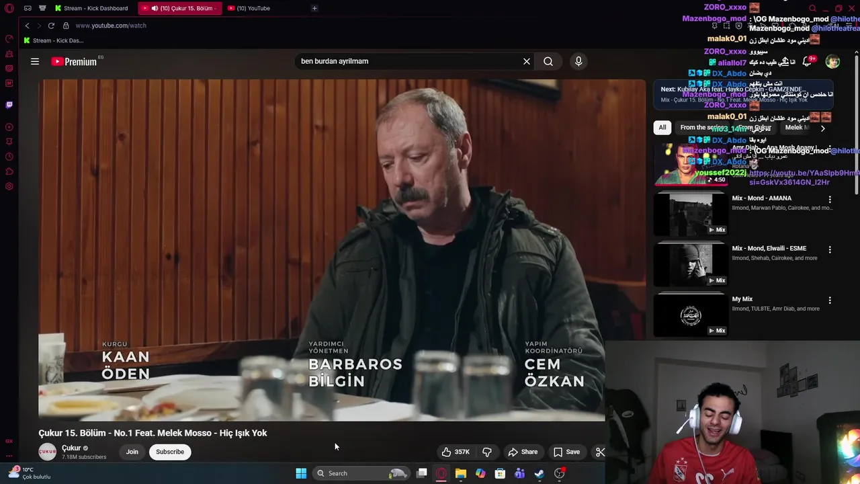Select the From the series chip
860x484 pixels.
703,128
